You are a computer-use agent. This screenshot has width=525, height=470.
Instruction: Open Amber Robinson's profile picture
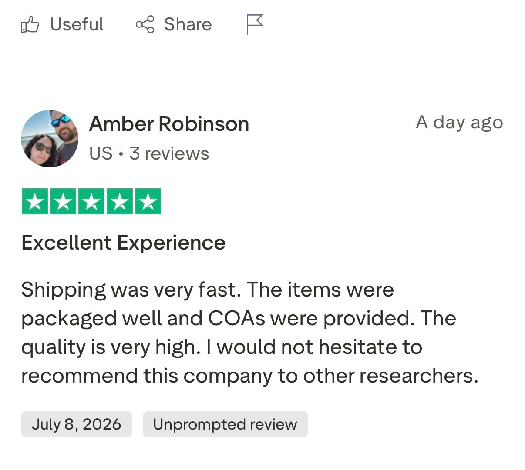tap(50, 139)
